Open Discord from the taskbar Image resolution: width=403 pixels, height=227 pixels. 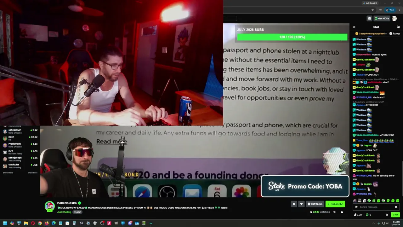coord(130,224)
